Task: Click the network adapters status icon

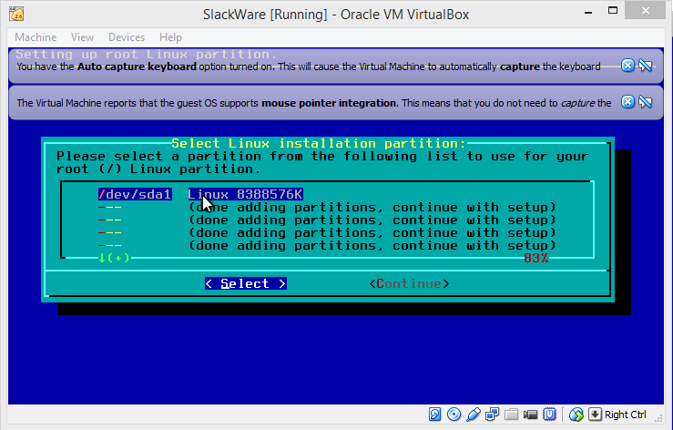Action: pos(493,415)
